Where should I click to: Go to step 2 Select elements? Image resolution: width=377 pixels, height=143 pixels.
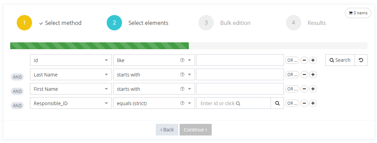pos(115,23)
